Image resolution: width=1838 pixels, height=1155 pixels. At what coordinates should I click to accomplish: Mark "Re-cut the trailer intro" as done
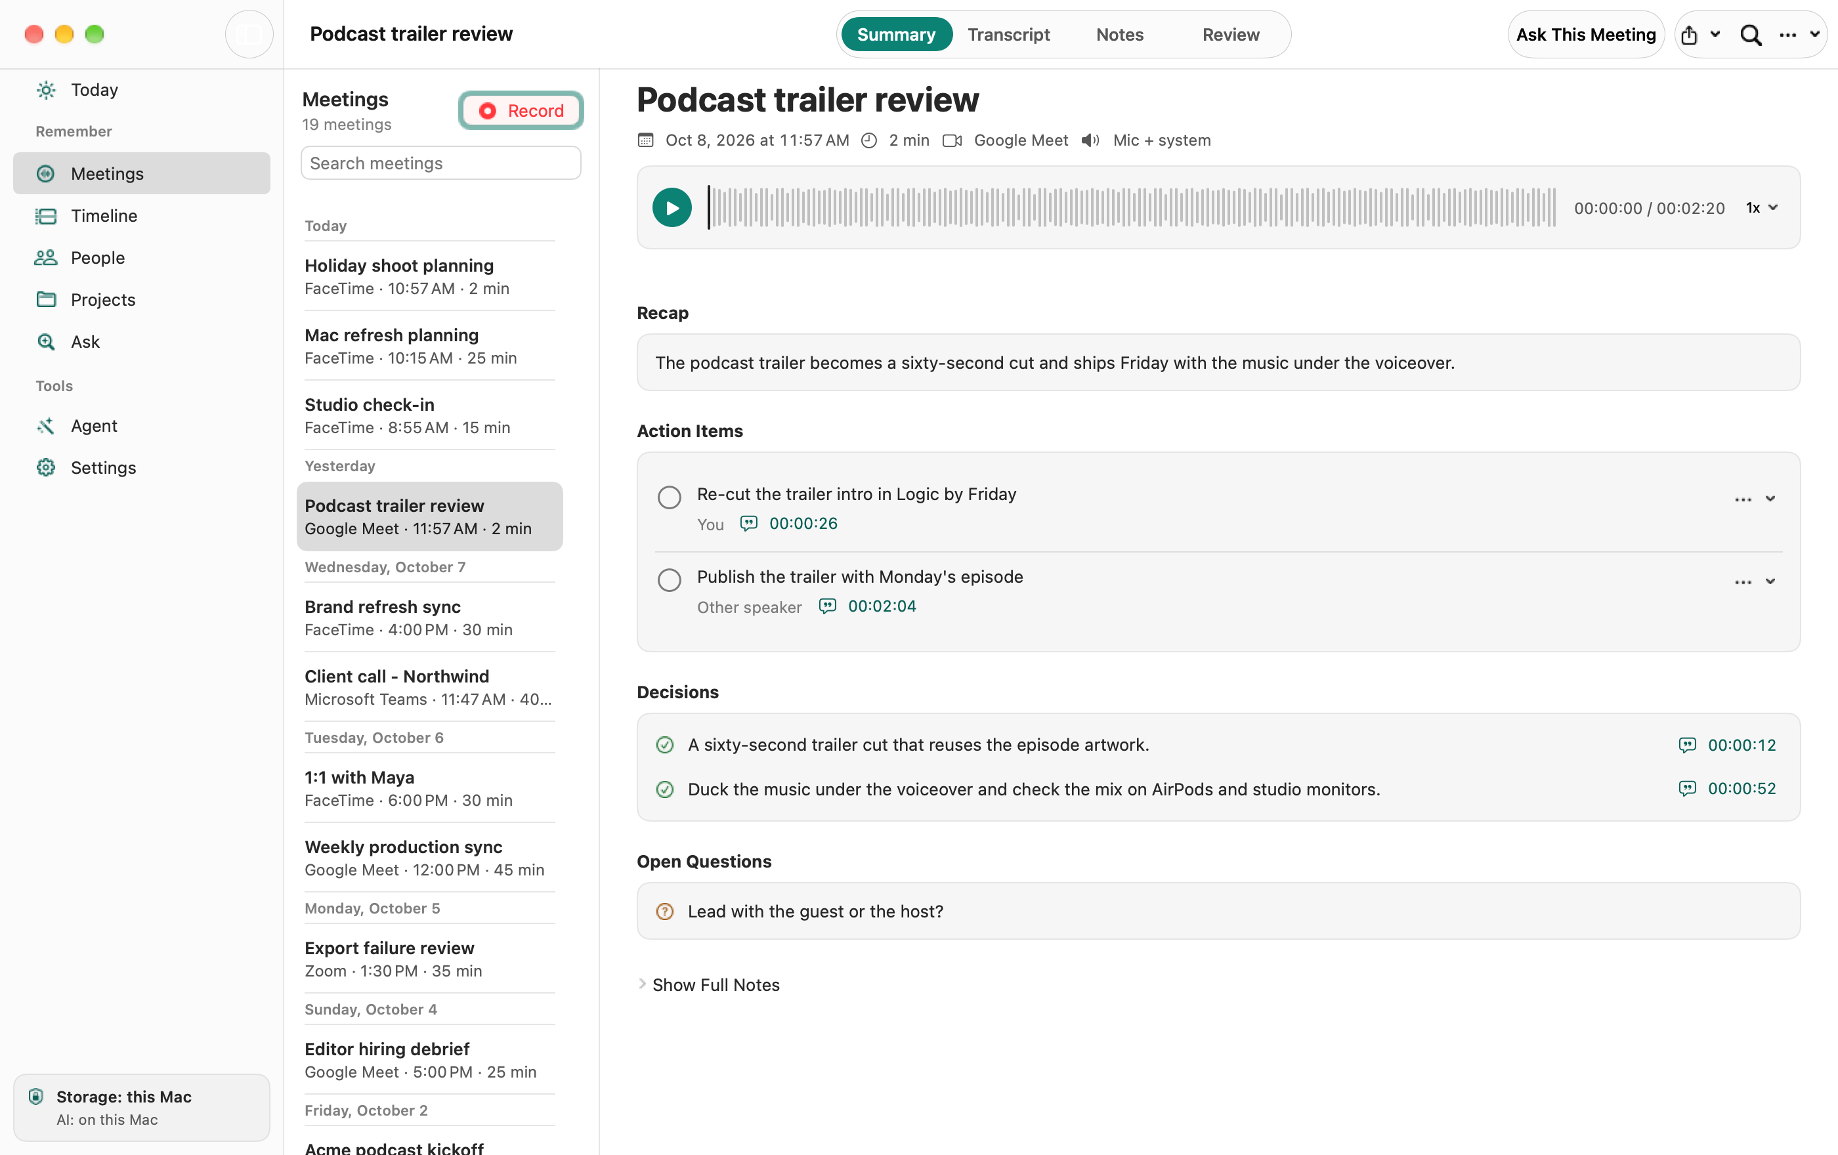click(x=670, y=497)
